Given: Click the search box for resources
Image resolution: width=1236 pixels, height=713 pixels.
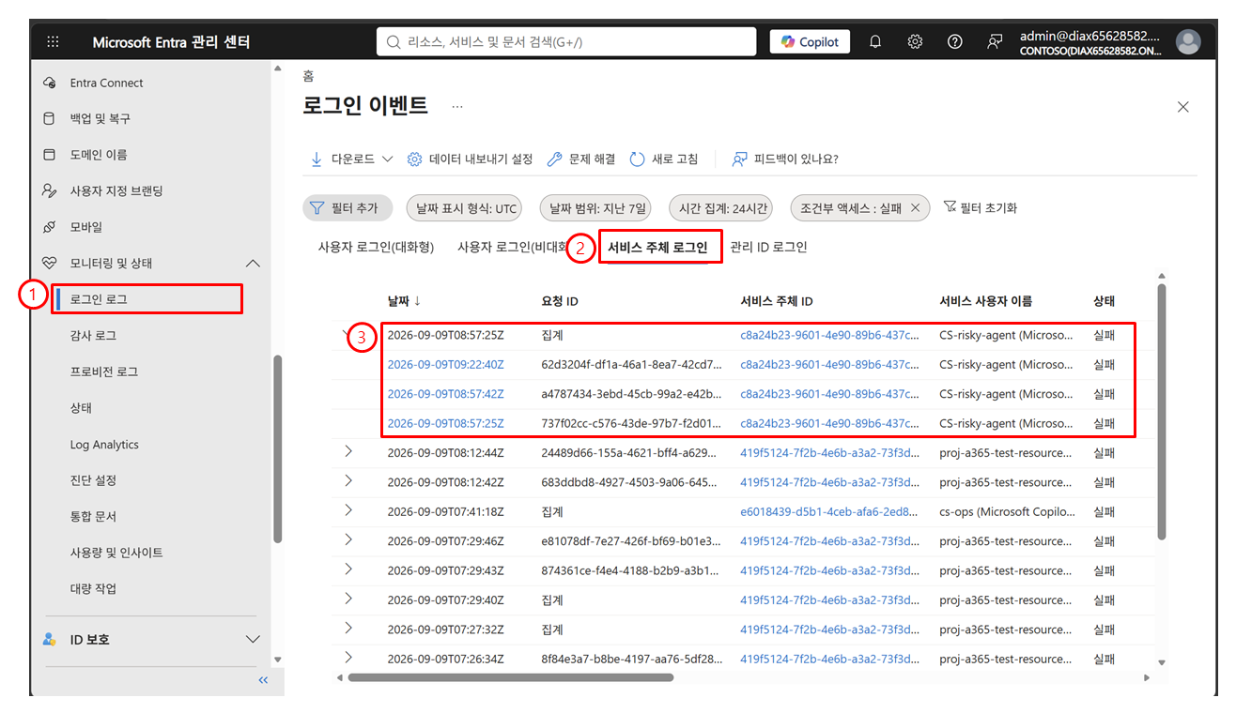Looking at the screenshot, I should click(566, 42).
